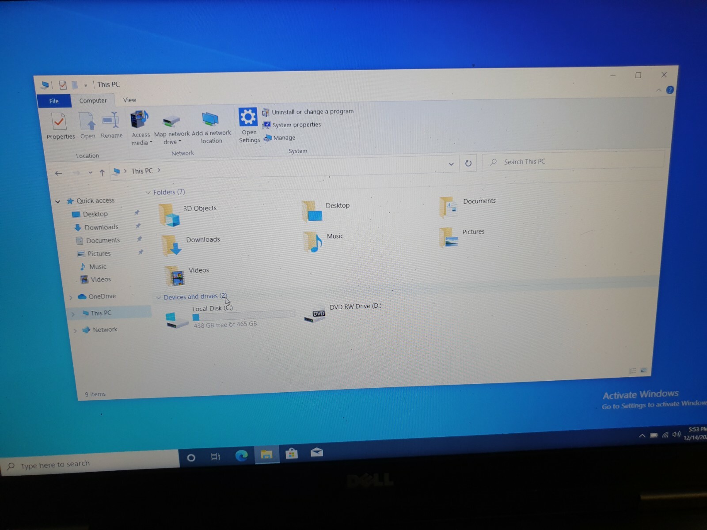Open the recent locations dropdown

click(x=90, y=173)
